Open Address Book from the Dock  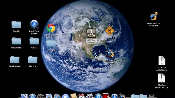[74, 96]
